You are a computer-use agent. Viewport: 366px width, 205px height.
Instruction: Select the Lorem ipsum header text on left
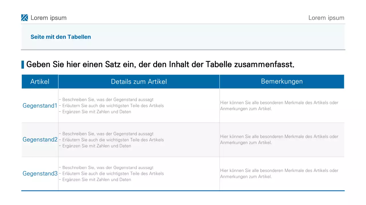(49, 17)
